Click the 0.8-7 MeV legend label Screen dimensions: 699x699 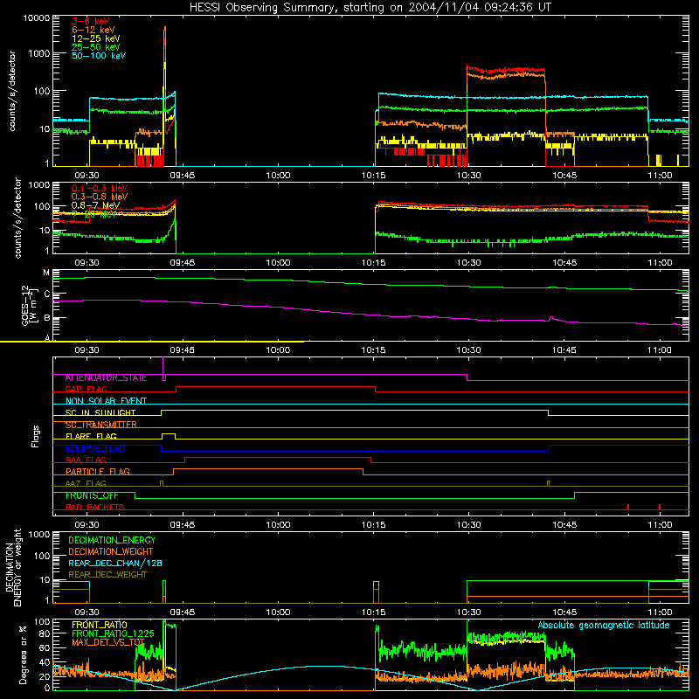pyautogui.click(x=95, y=205)
